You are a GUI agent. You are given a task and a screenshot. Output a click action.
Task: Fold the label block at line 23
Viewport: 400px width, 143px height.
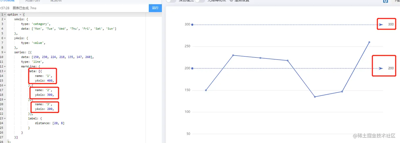tap(5, 118)
